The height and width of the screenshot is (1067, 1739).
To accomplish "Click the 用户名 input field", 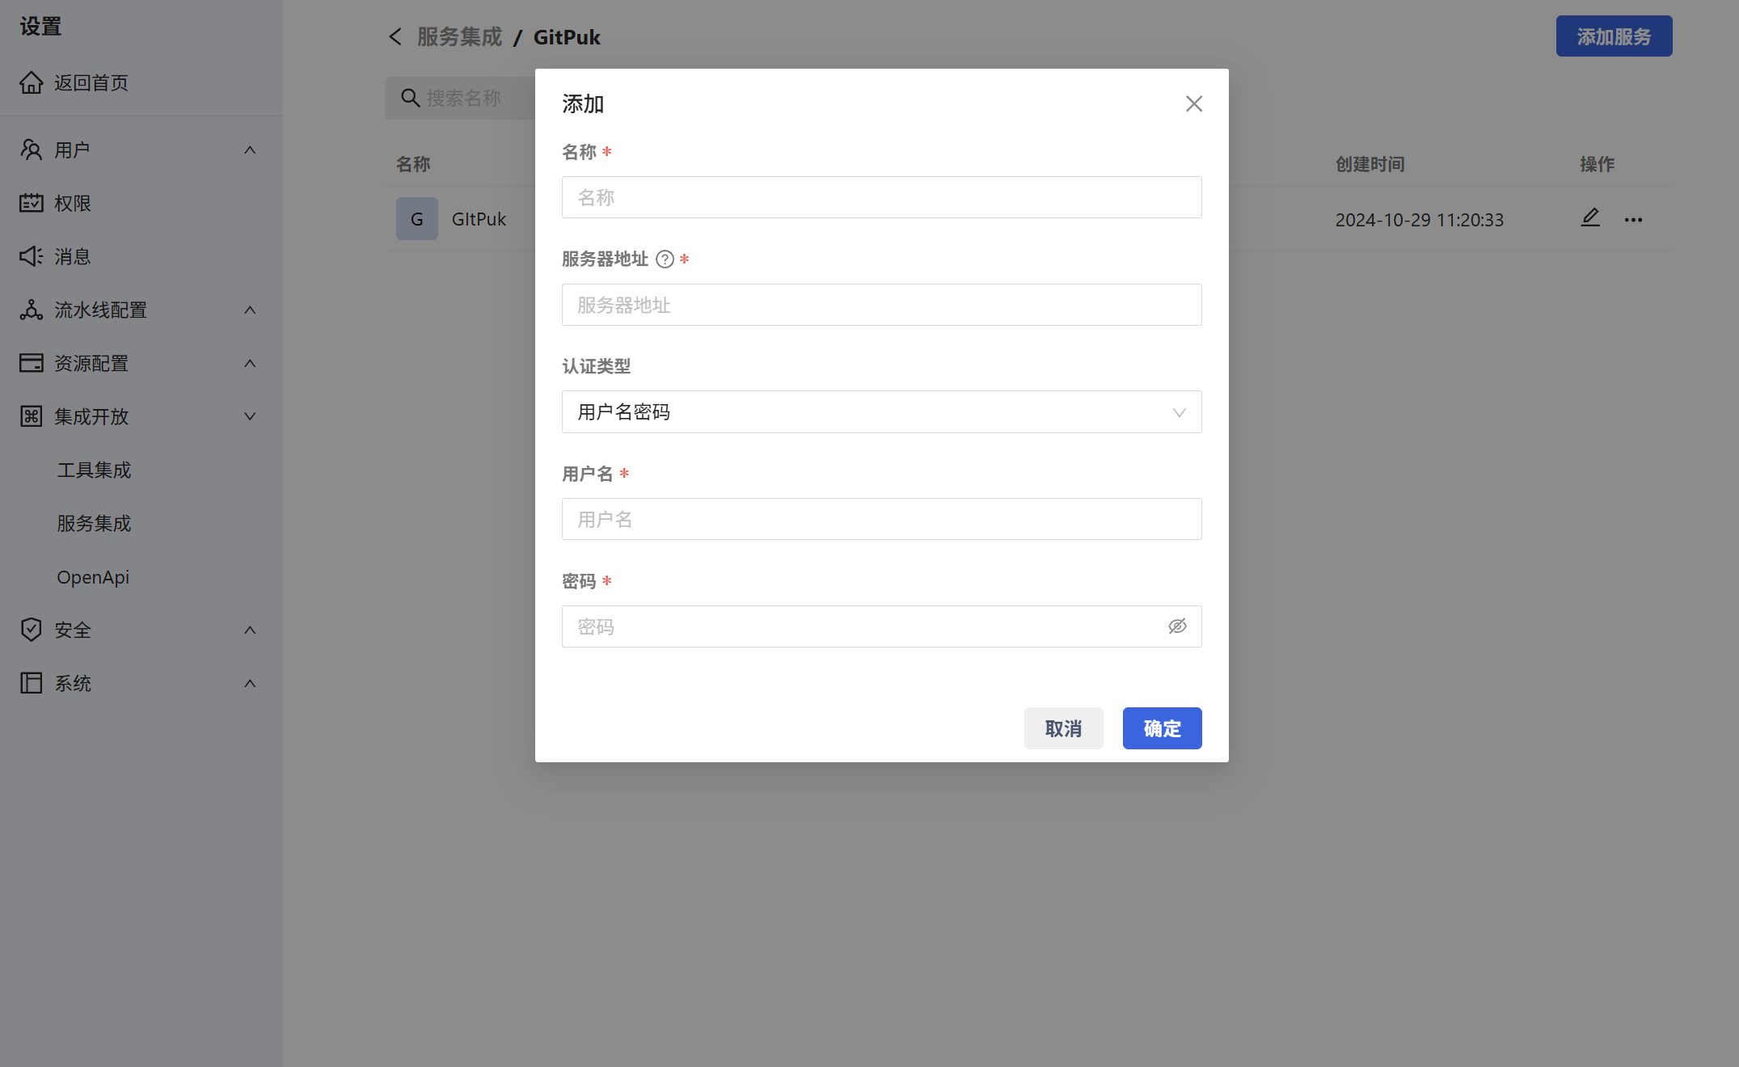I will (881, 519).
